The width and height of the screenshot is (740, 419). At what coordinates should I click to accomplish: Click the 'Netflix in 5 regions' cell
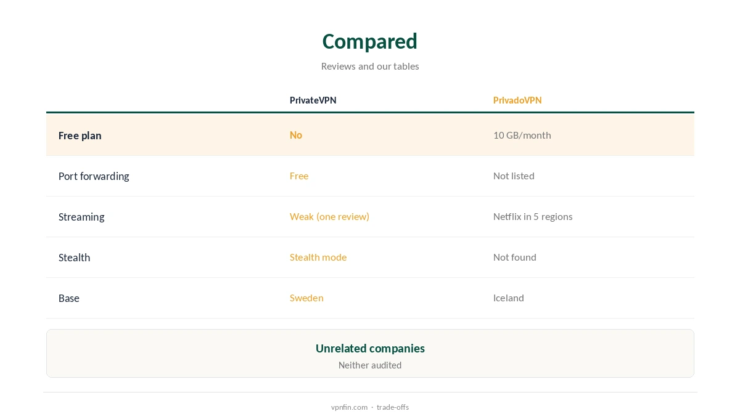point(533,216)
